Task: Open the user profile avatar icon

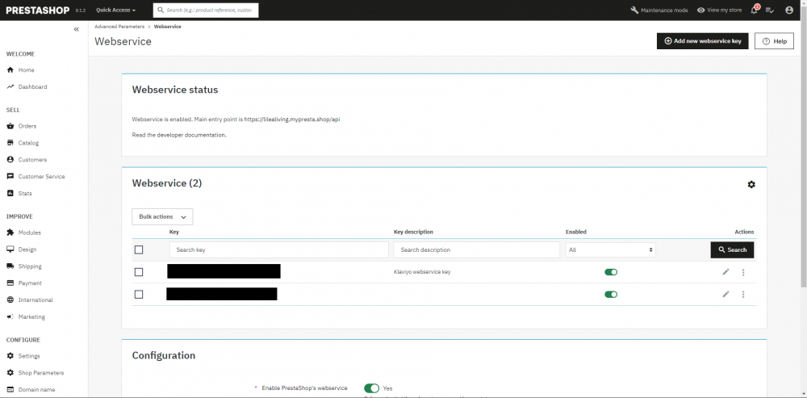Action: pyautogui.click(x=789, y=10)
